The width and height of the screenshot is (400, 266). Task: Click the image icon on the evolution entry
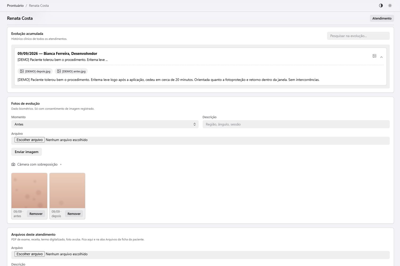374,56
